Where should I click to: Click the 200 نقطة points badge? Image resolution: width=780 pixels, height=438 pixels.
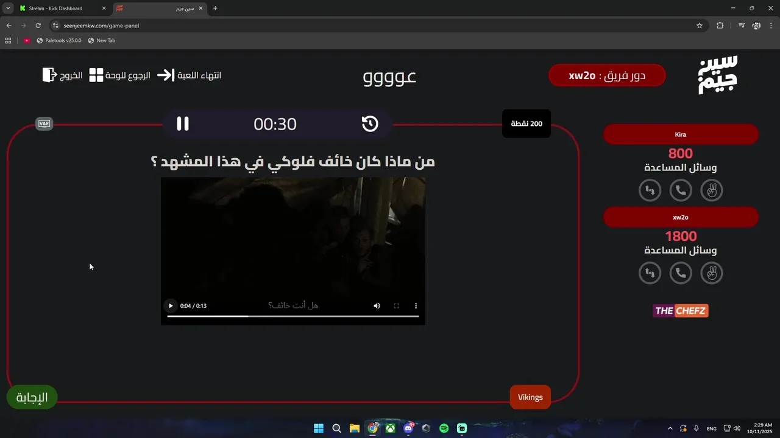[526, 123]
